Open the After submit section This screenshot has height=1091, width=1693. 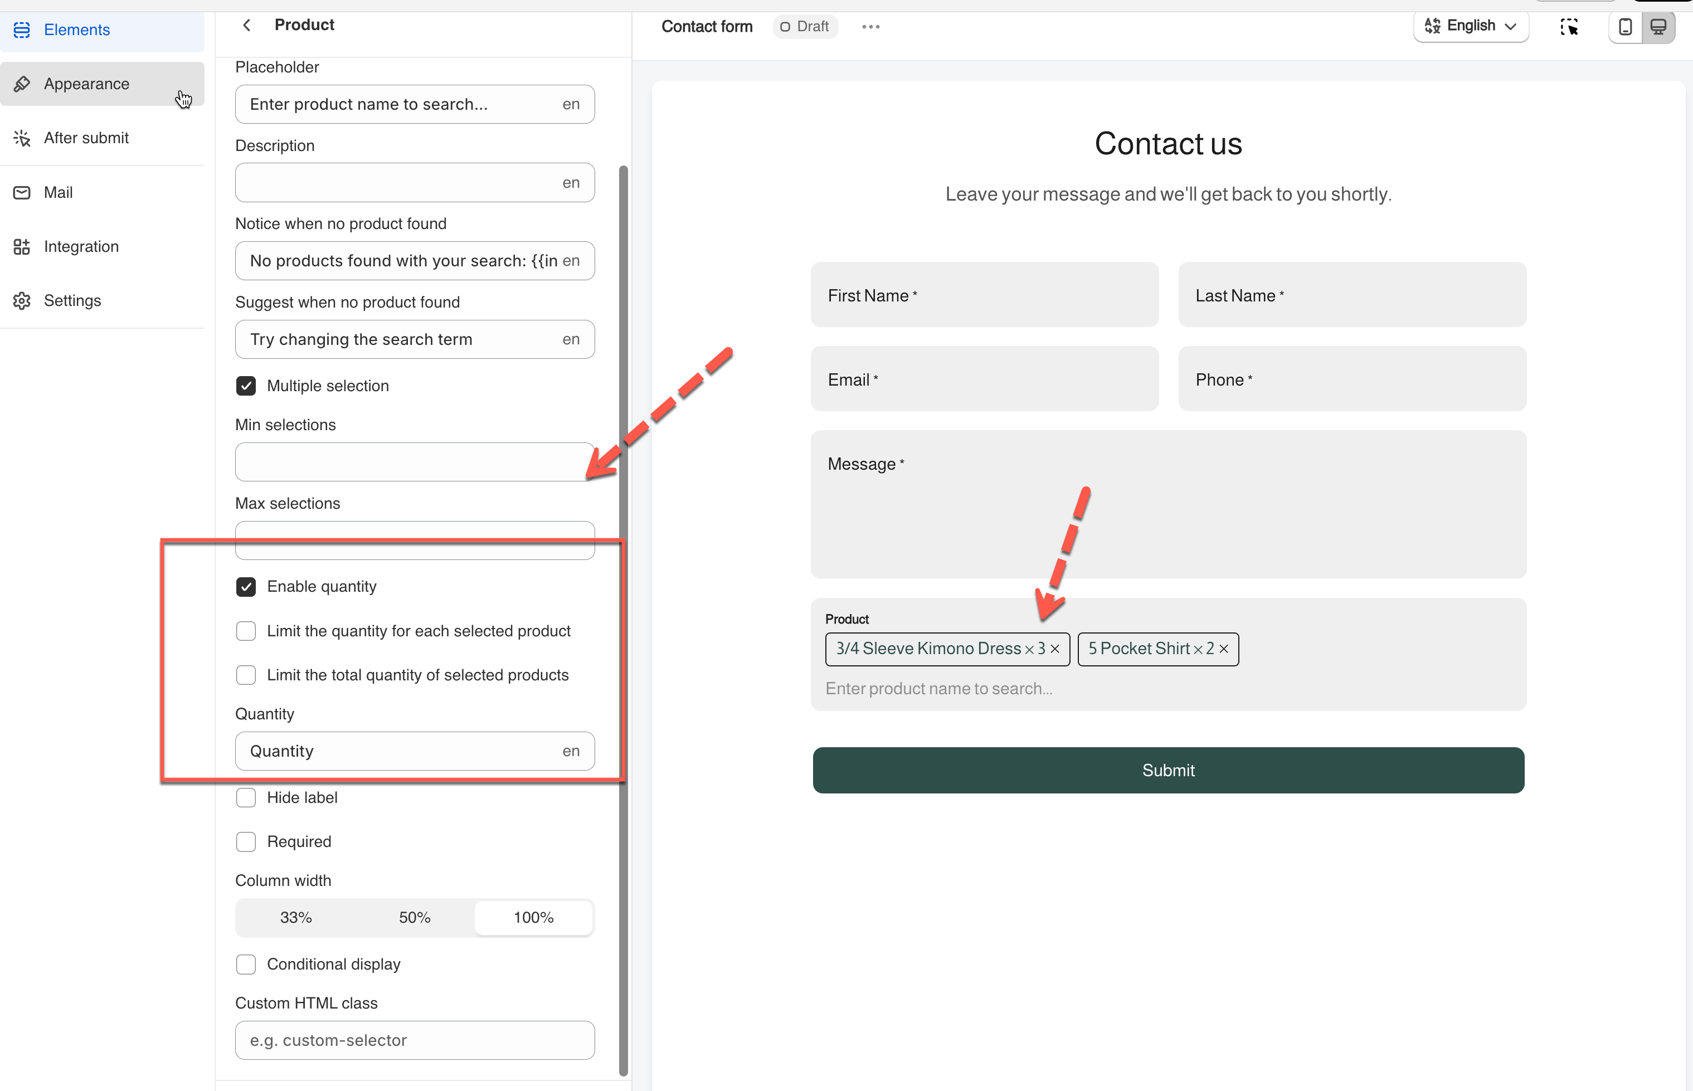[x=86, y=138]
